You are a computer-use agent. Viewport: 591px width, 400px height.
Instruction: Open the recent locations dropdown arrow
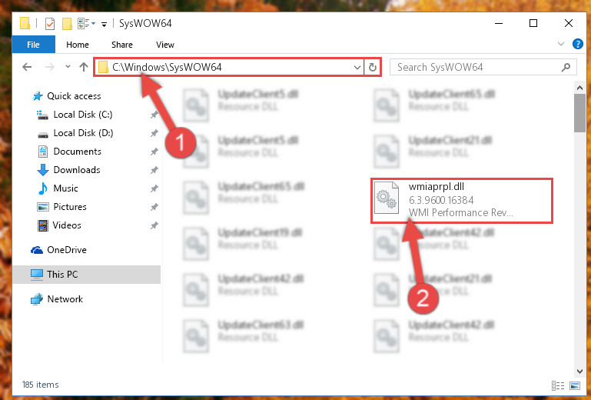click(68, 67)
